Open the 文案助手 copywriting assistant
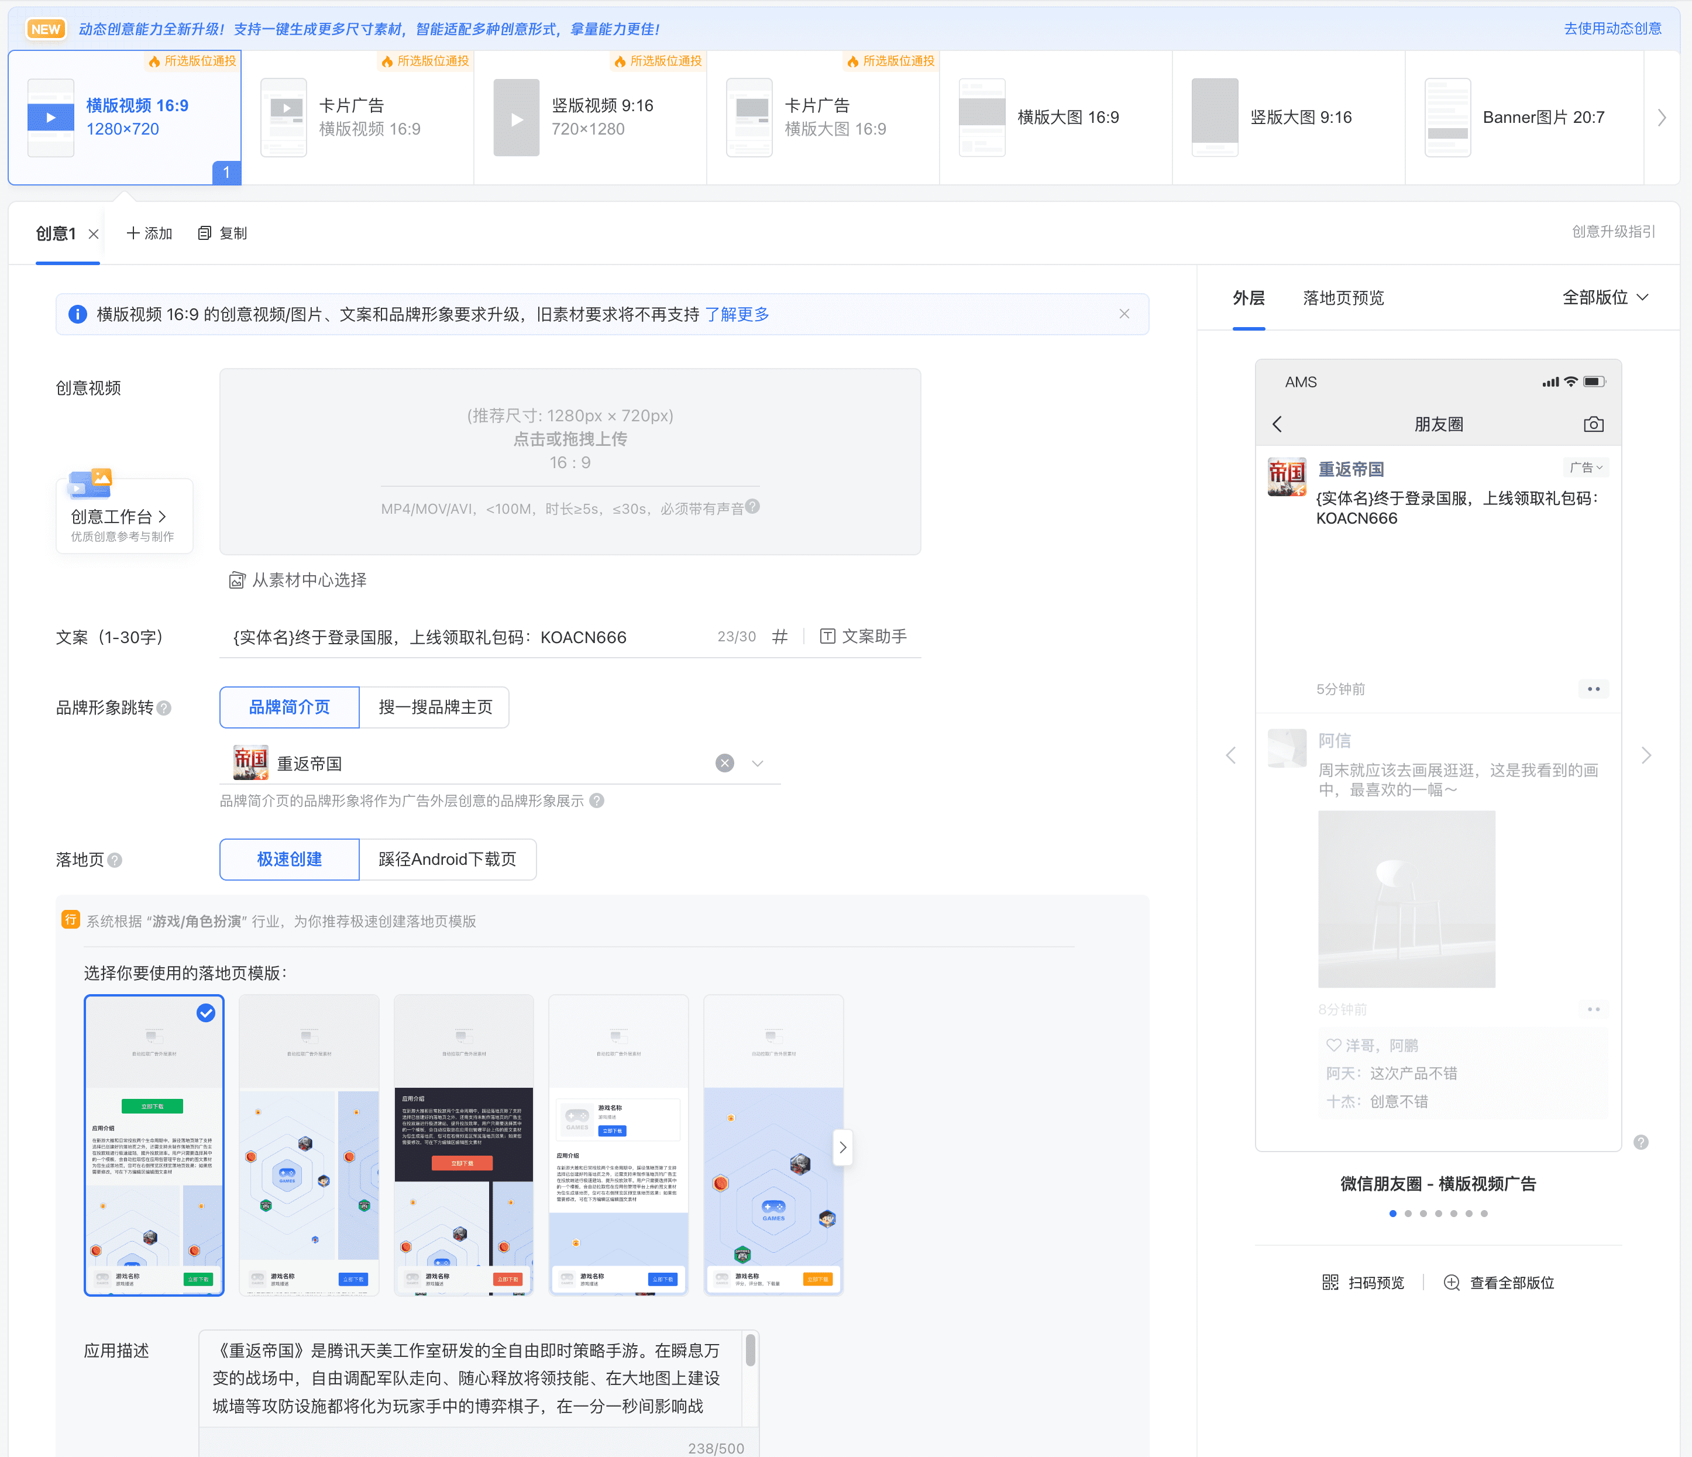The width and height of the screenshot is (1692, 1457). pos(863,637)
